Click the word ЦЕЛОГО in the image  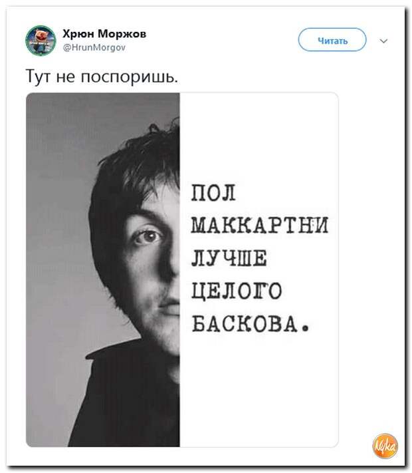tap(237, 291)
